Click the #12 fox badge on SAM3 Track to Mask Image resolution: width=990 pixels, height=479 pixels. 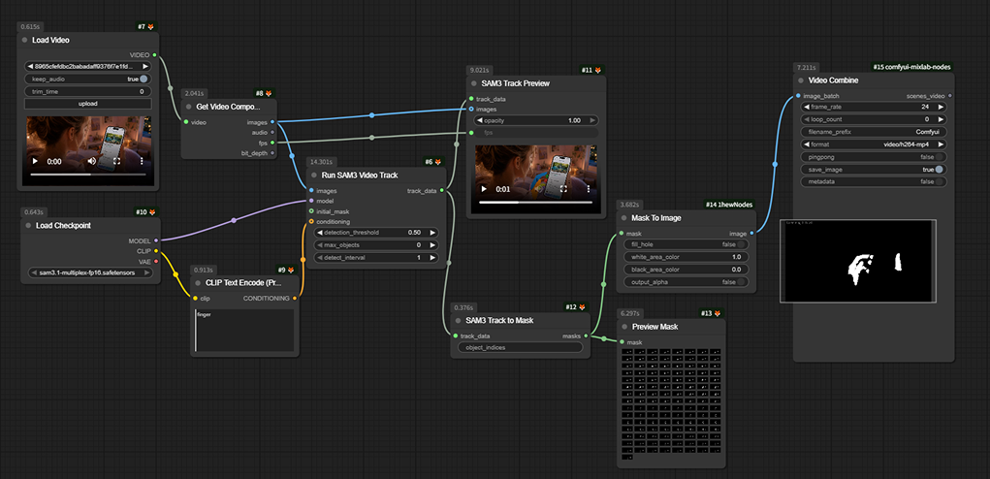click(576, 307)
